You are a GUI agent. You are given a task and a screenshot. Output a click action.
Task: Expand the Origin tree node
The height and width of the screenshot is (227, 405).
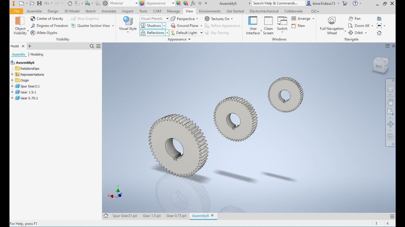click(12, 80)
